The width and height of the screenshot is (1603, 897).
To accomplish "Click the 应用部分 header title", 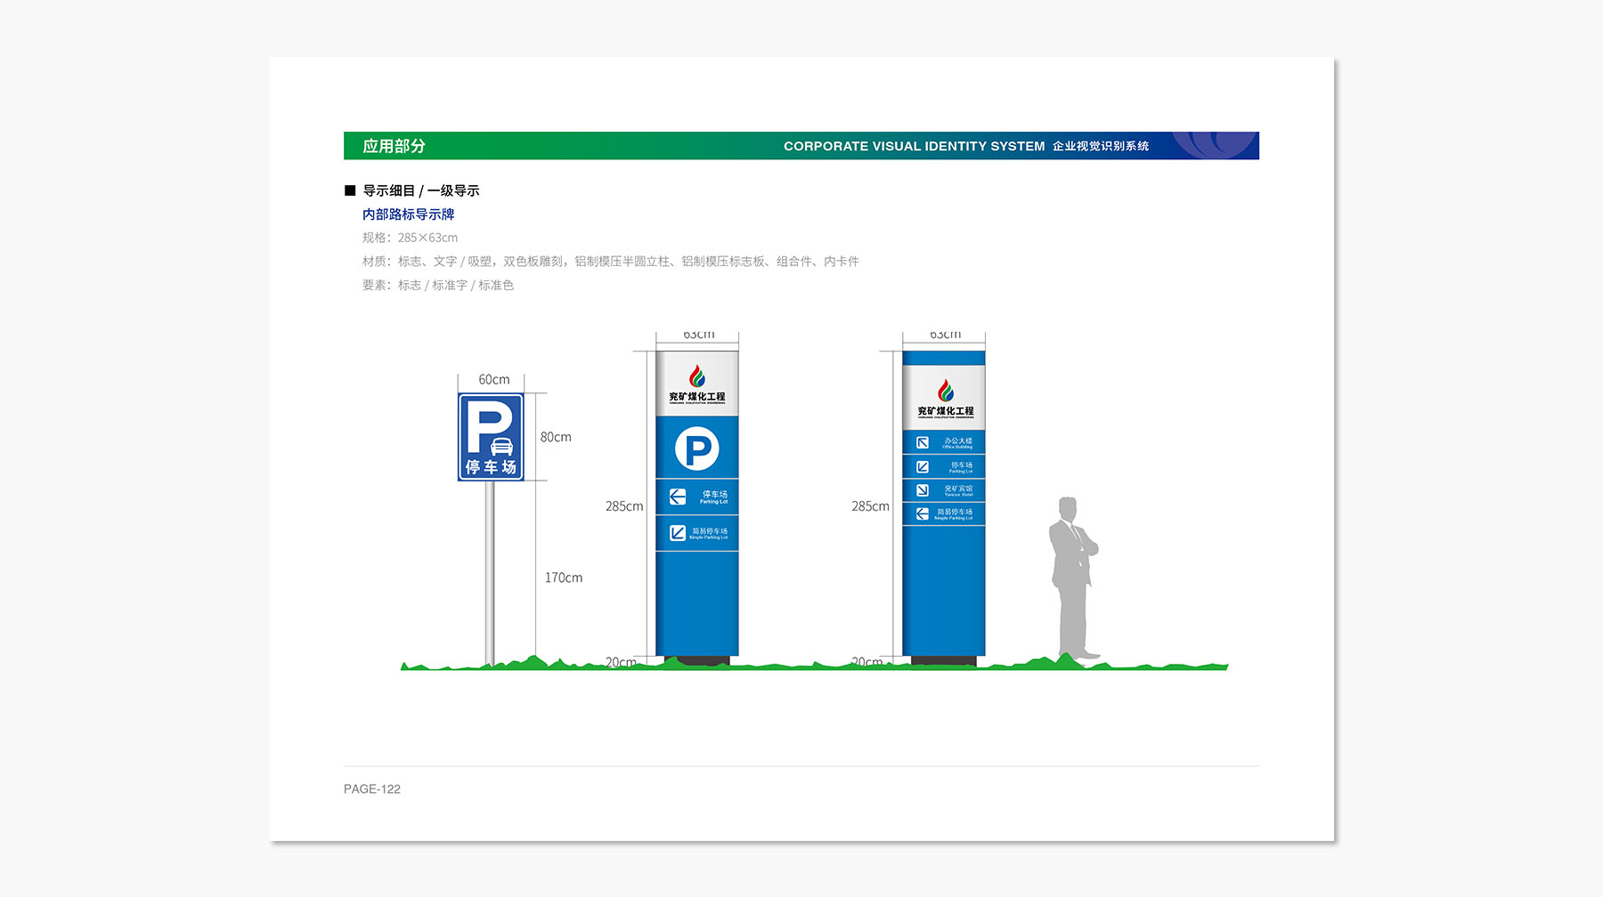I will pos(394,146).
